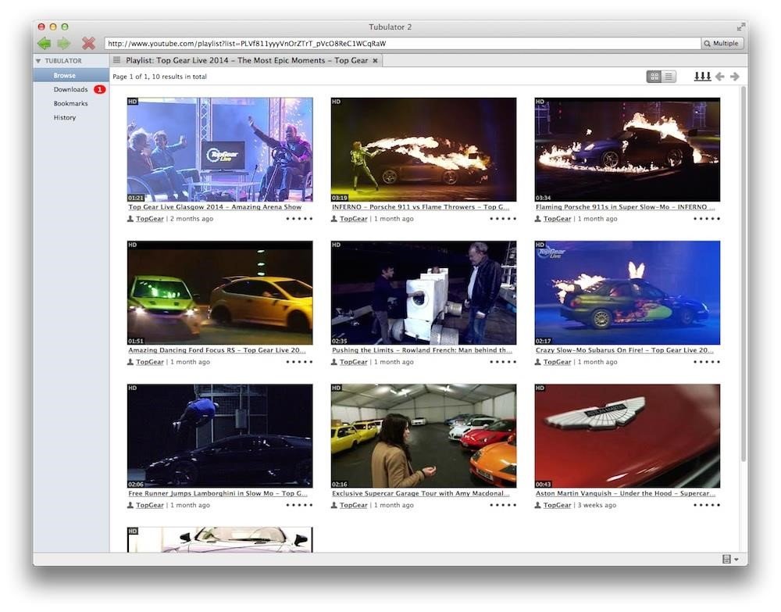The image size is (781, 612).
Task: Open Free Runner Jumps Lamborghini thumbnail
Action: point(219,435)
